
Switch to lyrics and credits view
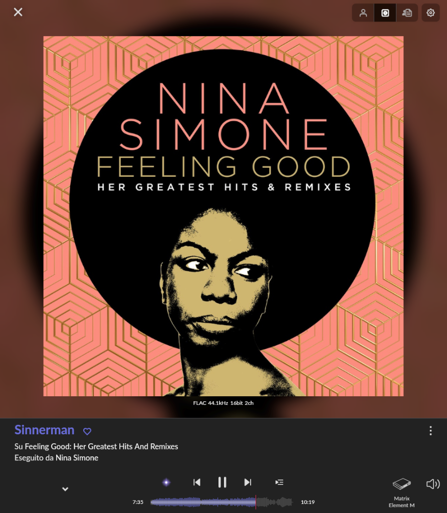coord(407,13)
